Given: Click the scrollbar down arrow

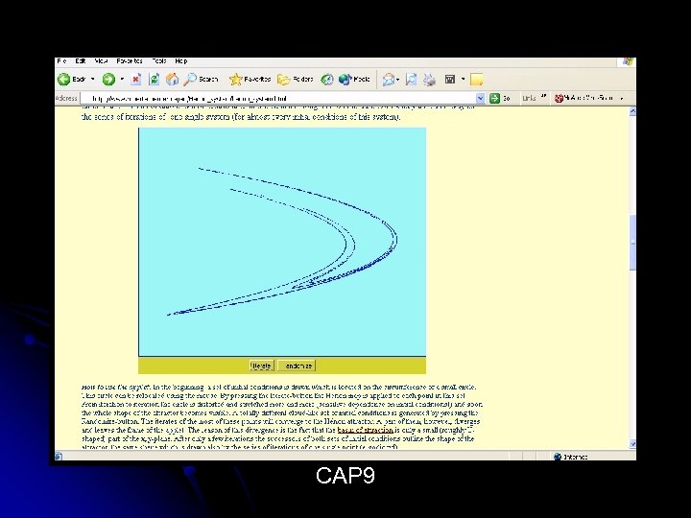Looking at the screenshot, I should point(632,443).
